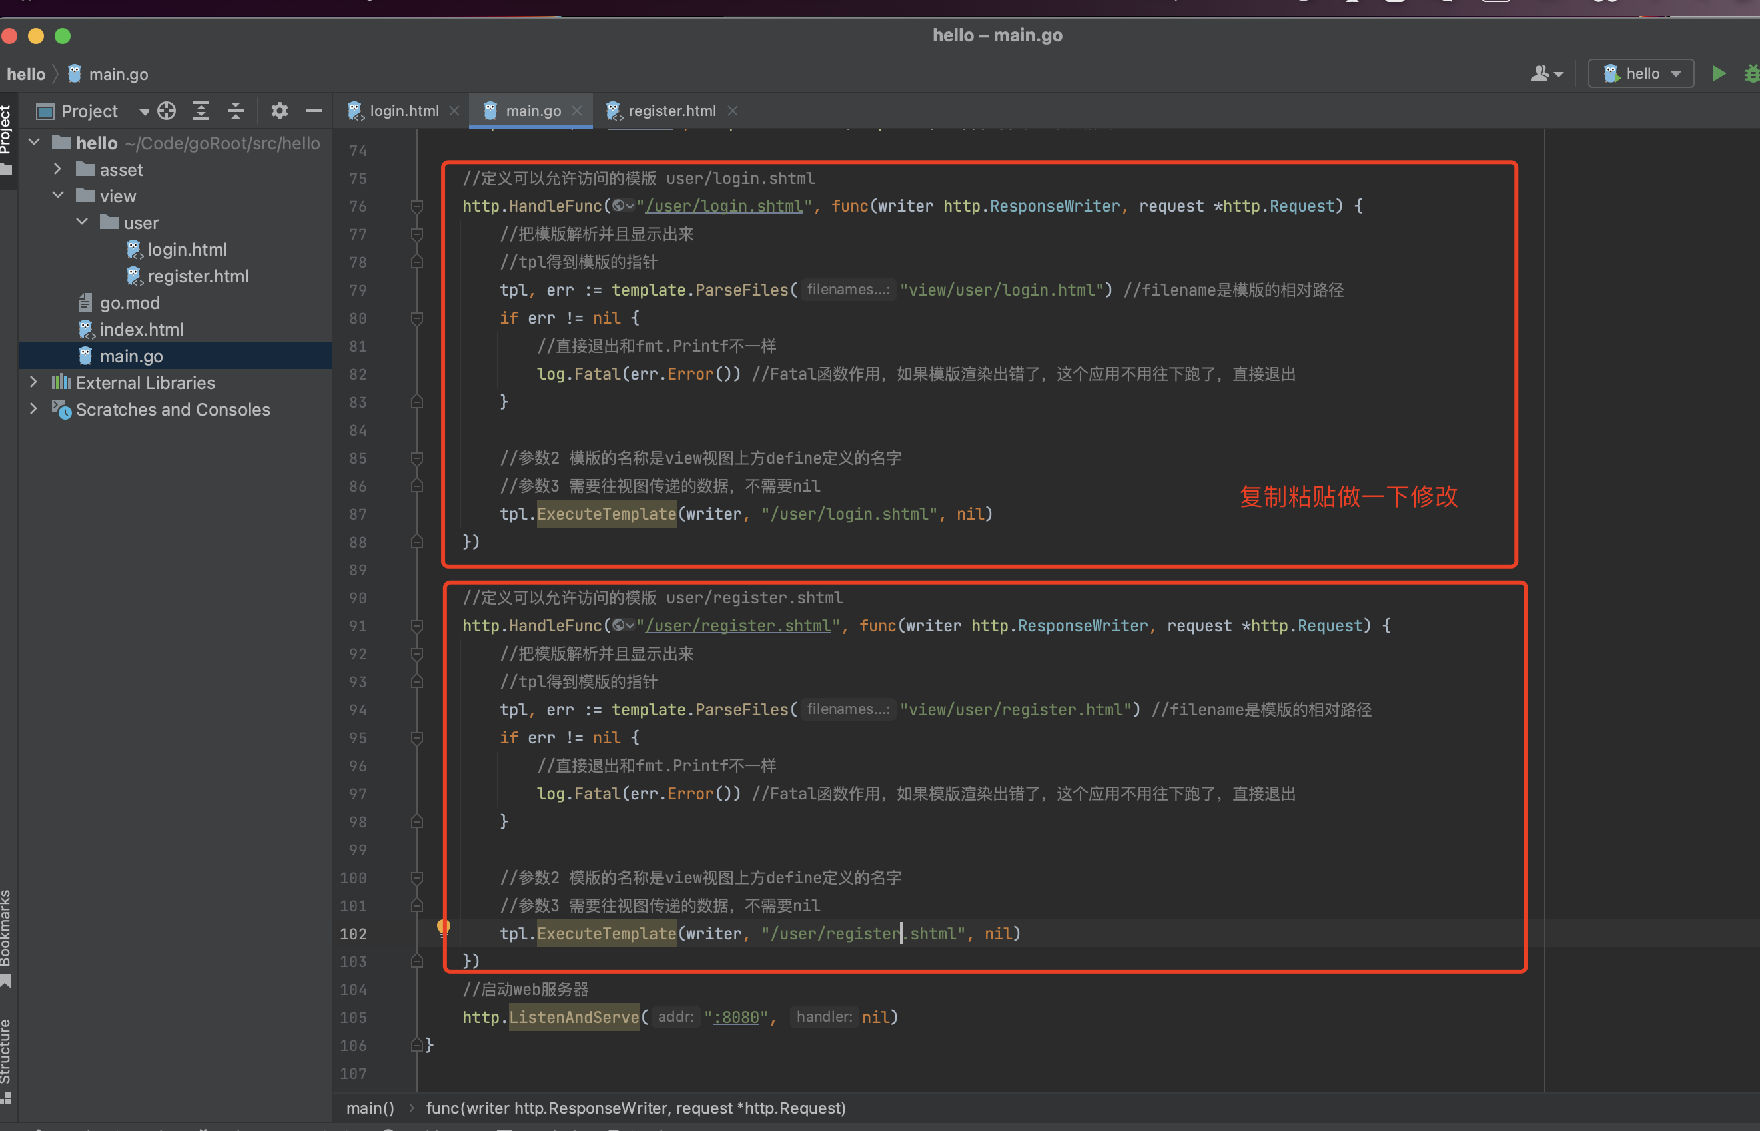1760x1131 pixels.
Task: Collapse the view folder
Action: point(57,195)
